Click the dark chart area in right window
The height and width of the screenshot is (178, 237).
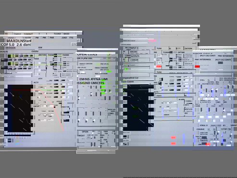(138, 108)
